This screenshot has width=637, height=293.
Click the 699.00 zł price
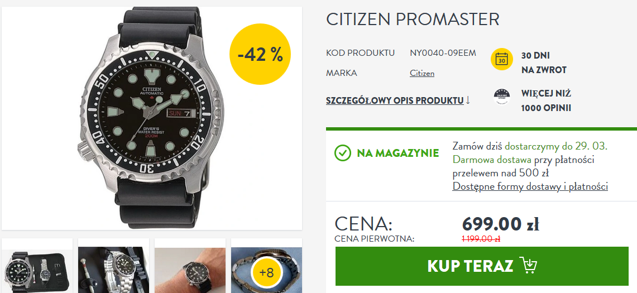[500, 223]
